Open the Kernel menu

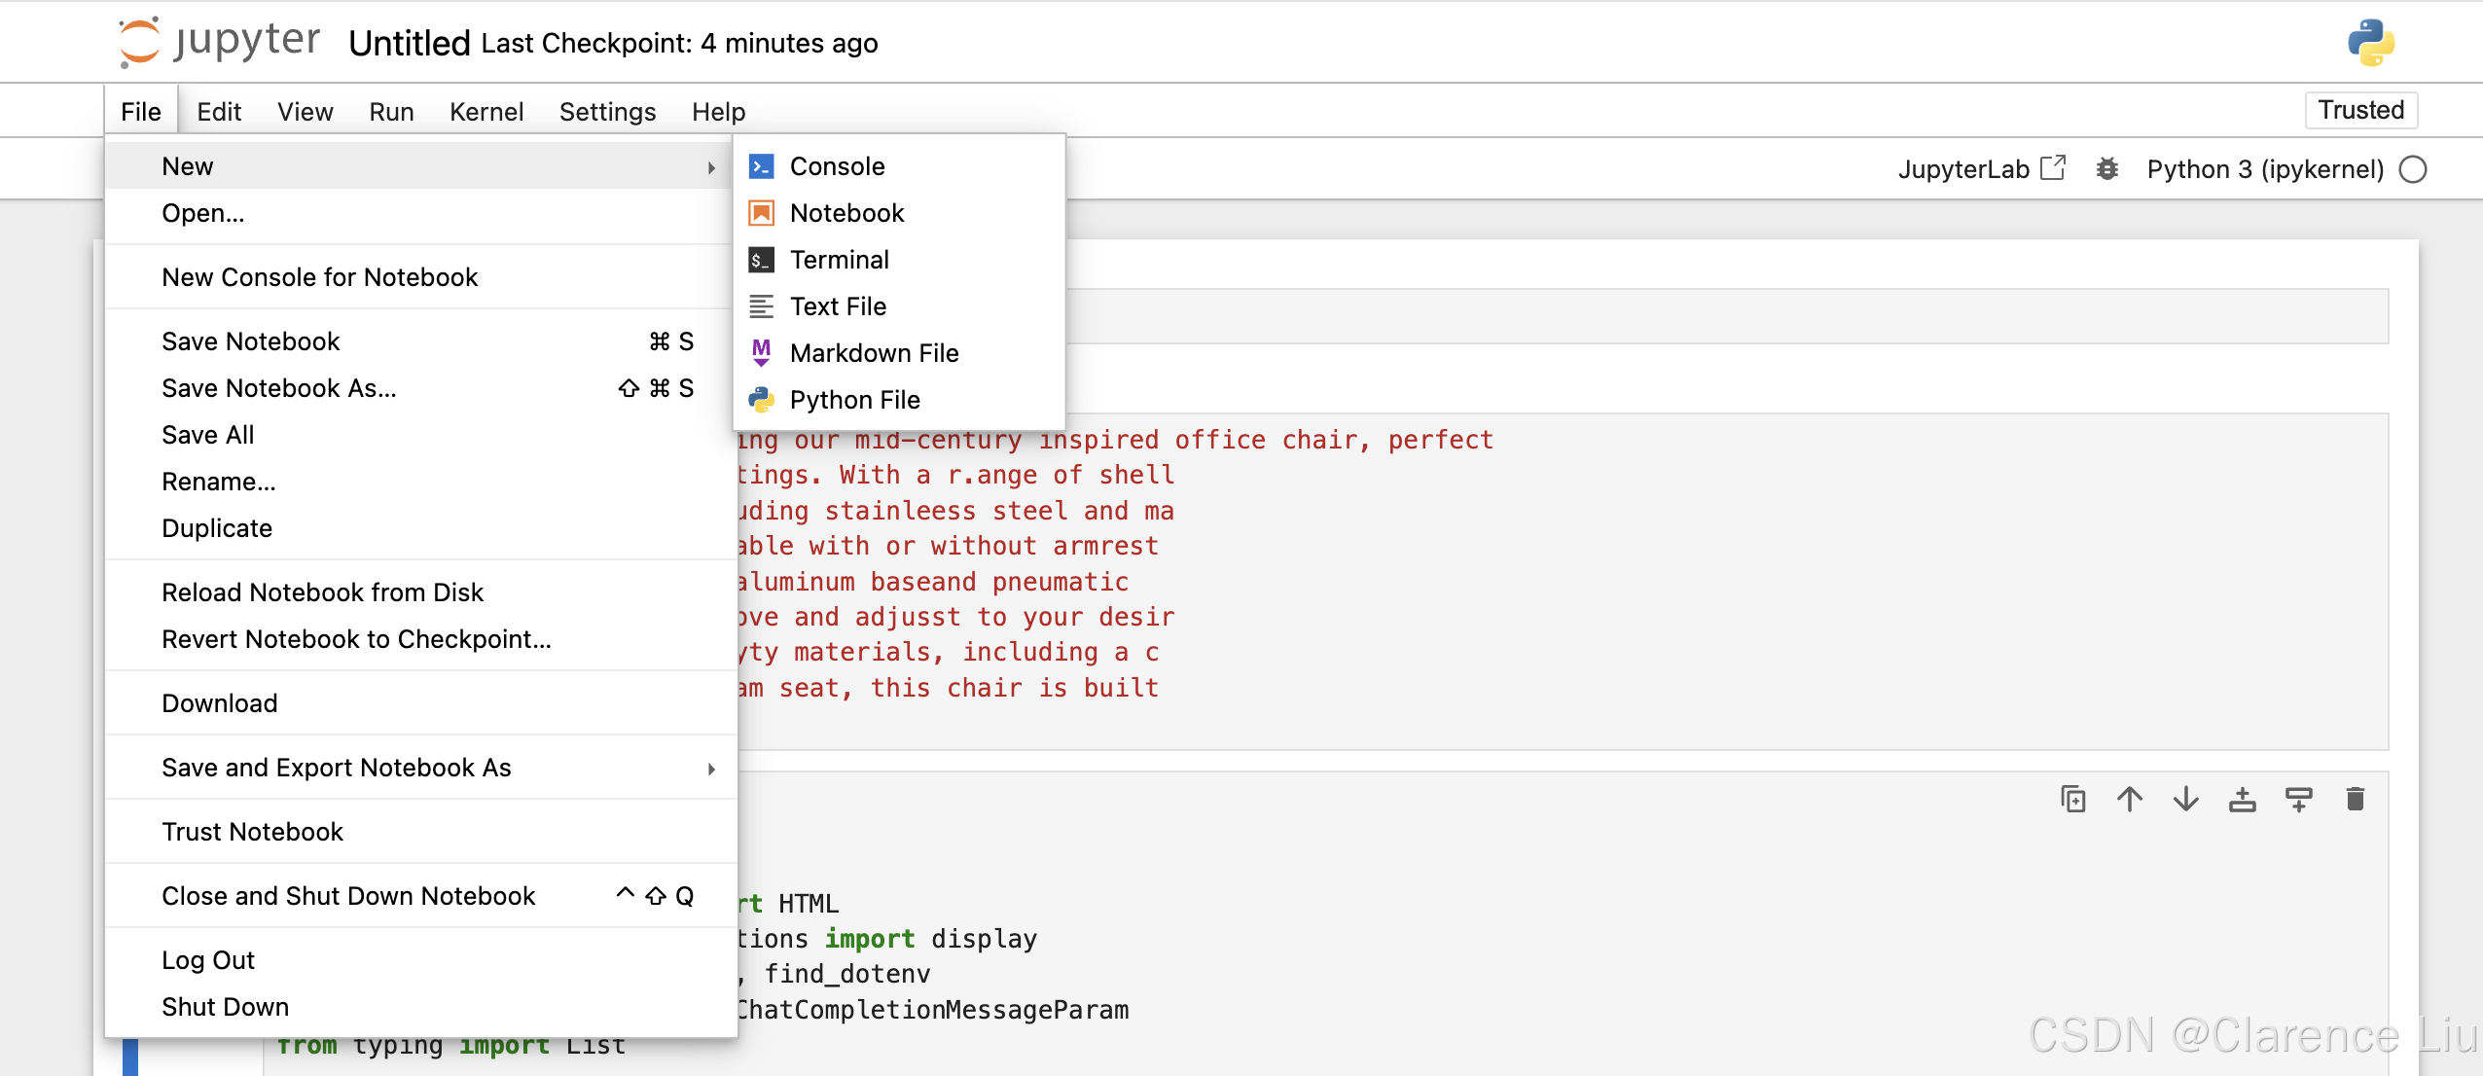click(486, 112)
